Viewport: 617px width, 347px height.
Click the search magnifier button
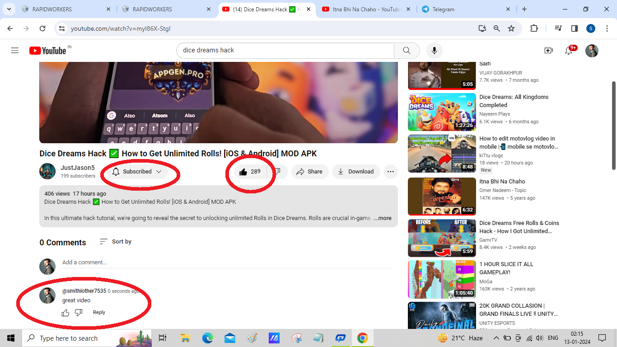point(407,51)
